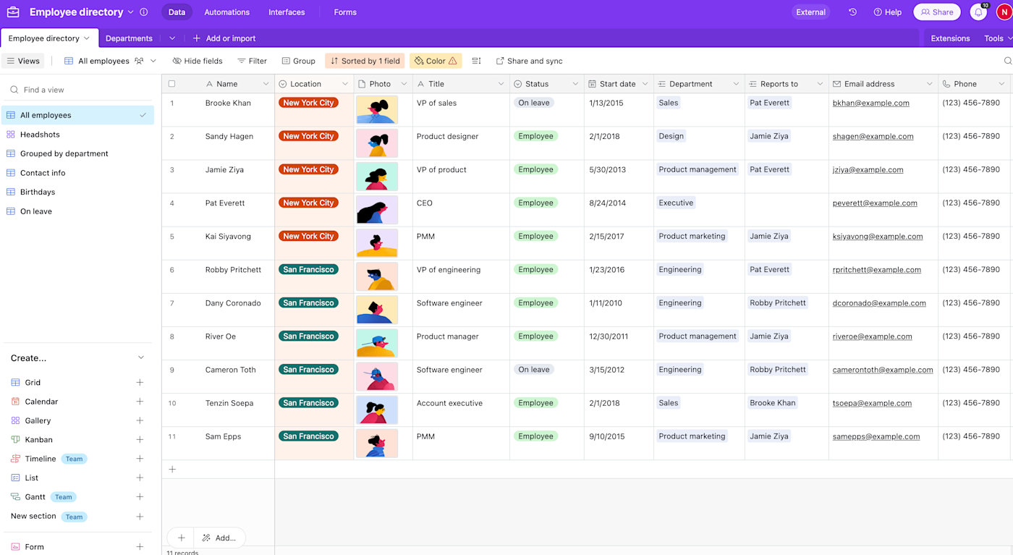Expand Reports to column dropdown arrow
This screenshot has width=1013, height=555.
(820, 84)
